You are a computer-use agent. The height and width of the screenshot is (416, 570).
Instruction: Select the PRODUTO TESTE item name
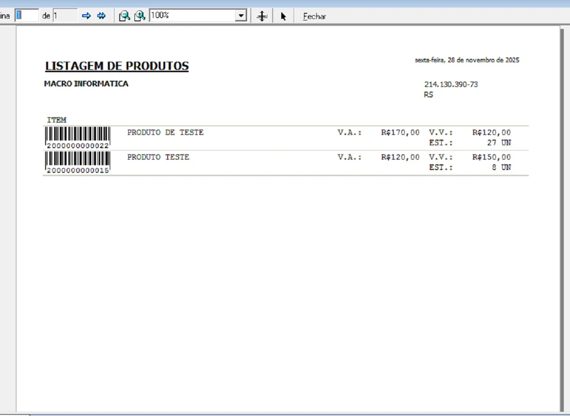pyautogui.click(x=158, y=157)
